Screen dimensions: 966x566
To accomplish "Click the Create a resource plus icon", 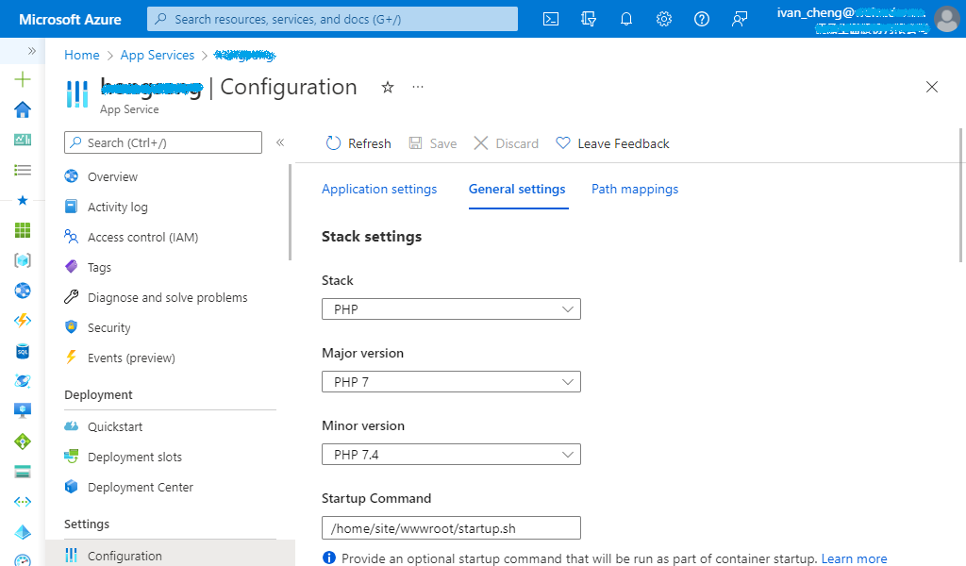I will pos(22,79).
